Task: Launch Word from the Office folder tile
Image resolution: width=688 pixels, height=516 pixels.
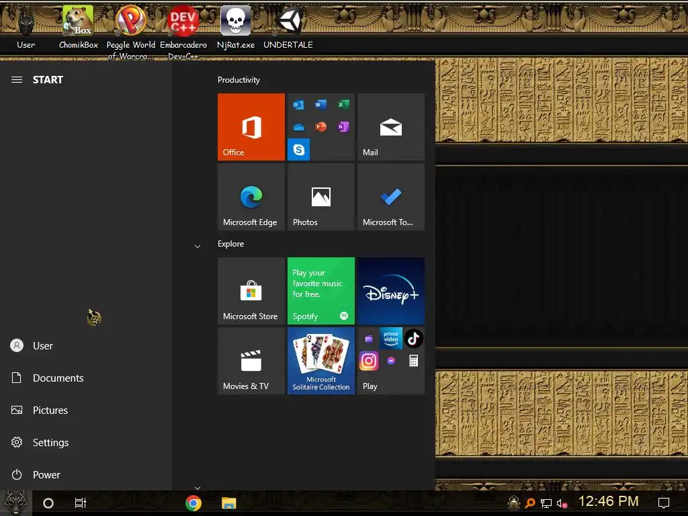Action: tap(320, 104)
